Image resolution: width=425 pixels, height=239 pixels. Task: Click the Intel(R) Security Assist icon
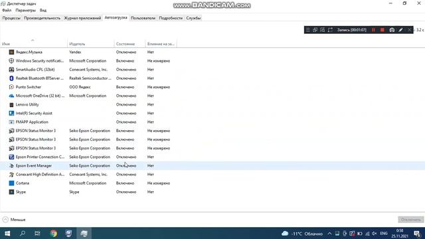pos(11,114)
